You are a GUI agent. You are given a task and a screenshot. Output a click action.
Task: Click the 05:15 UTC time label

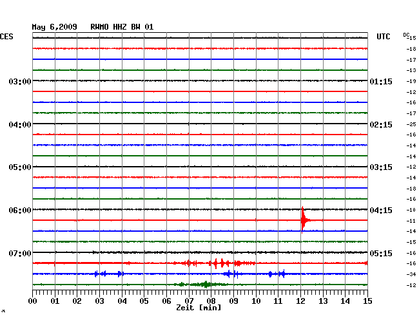(x=381, y=253)
